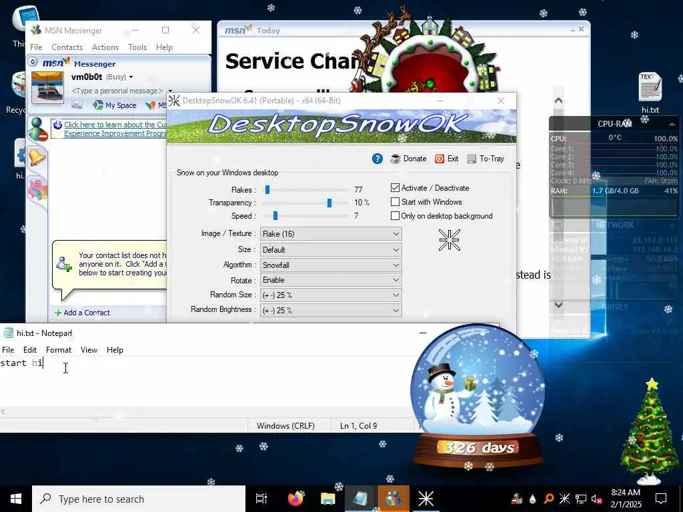This screenshot has height=512, width=683.
Task: Click the Messenger header round expander button
Action: pos(33,62)
